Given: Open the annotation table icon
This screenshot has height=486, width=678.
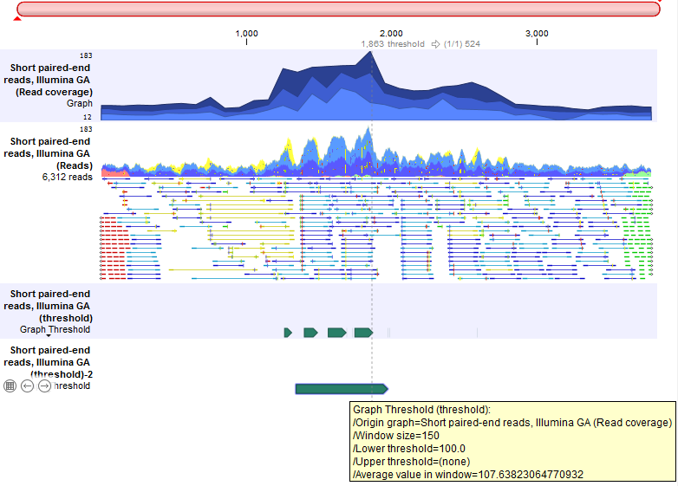Looking at the screenshot, I should tap(10, 386).
